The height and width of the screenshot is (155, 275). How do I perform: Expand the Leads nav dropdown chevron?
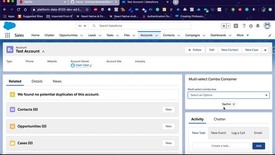[100, 35]
